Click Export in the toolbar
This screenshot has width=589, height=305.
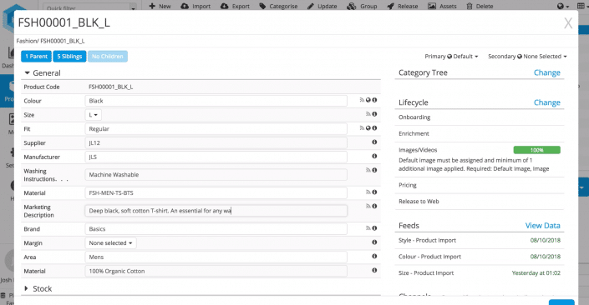coord(235,6)
